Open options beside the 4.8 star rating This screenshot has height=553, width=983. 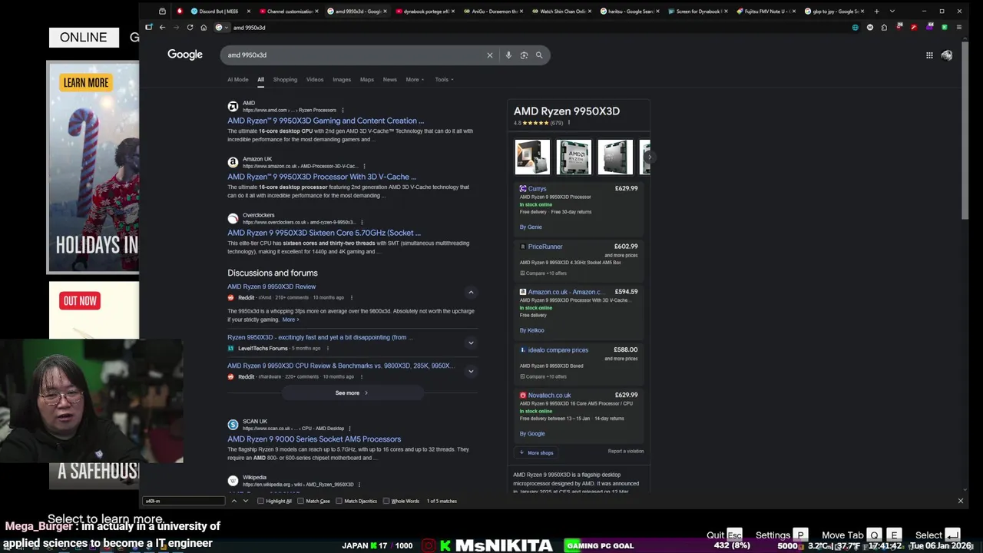click(x=568, y=123)
